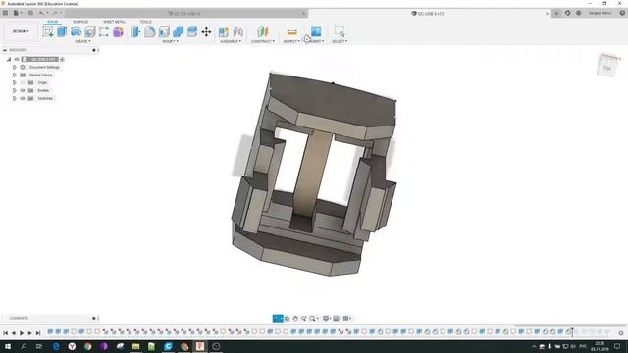Open the File menu dropdown
Viewport: 628px width, 353px height.
(18, 13)
